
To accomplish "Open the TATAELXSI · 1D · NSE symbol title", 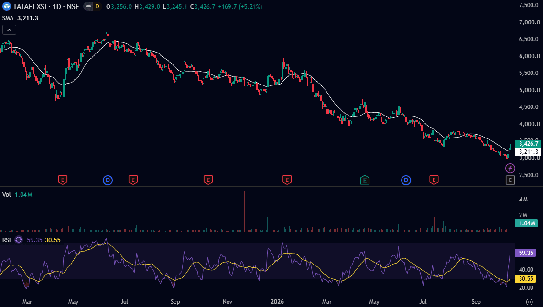I will click(x=46, y=7).
